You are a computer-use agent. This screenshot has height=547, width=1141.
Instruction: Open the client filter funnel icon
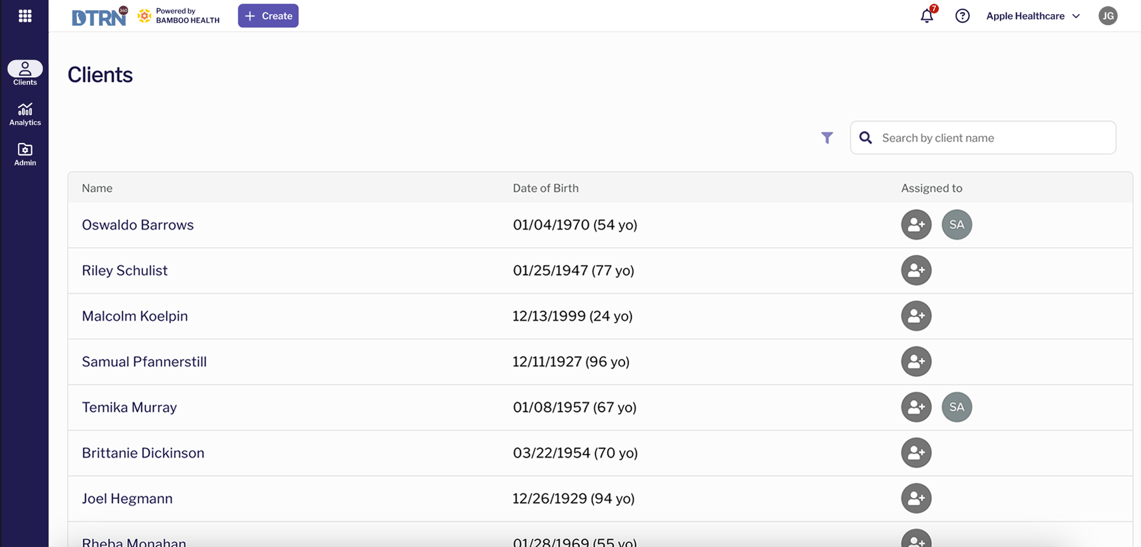(827, 138)
